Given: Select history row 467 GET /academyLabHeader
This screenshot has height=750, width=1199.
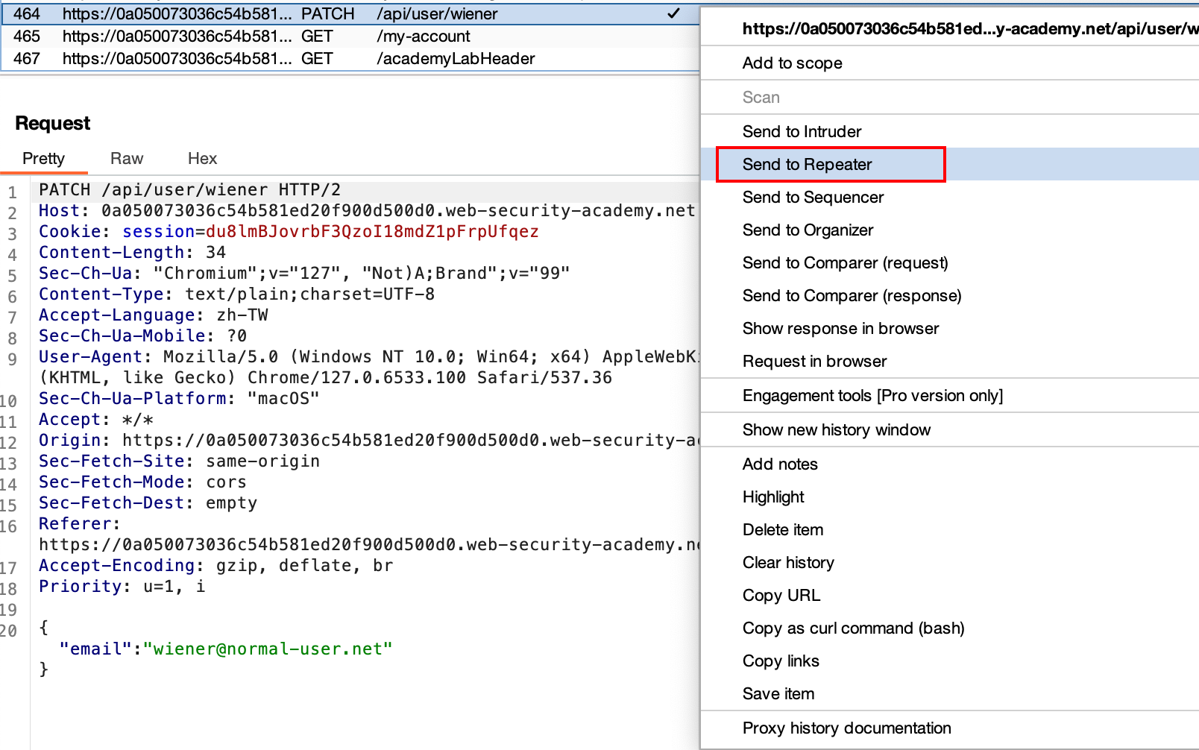Looking at the screenshot, I should pyautogui.click(x=350, y=58).
